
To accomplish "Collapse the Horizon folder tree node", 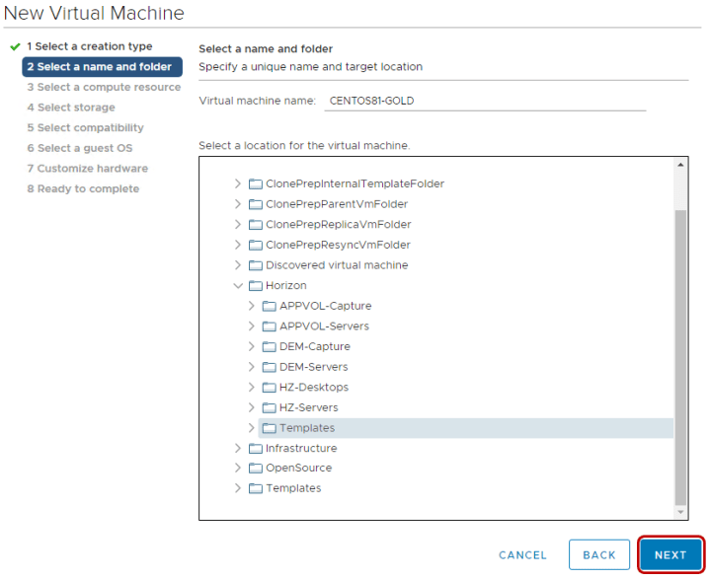I will coord(238,286).
